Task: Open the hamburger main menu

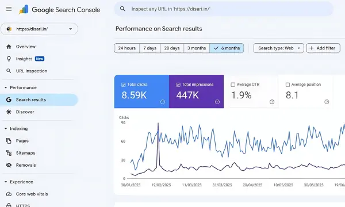Action: coord(9,9)
